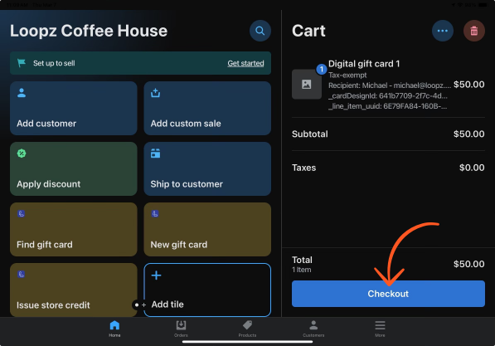Select the Apply discount tile
The image size is (495, 346).
(74, 168)
